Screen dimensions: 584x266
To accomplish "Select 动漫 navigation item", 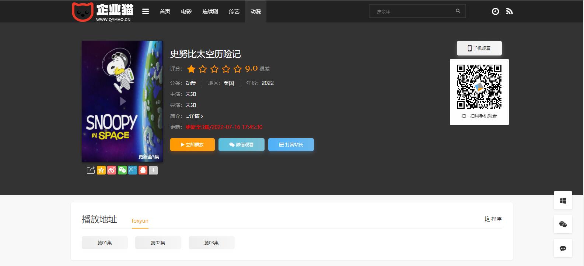I will [256, 11].
